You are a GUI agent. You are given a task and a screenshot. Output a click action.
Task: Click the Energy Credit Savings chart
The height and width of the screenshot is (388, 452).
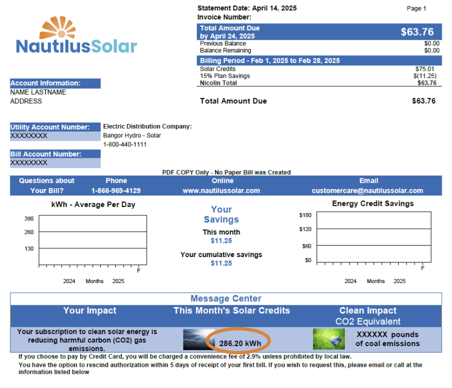point(373,237)
